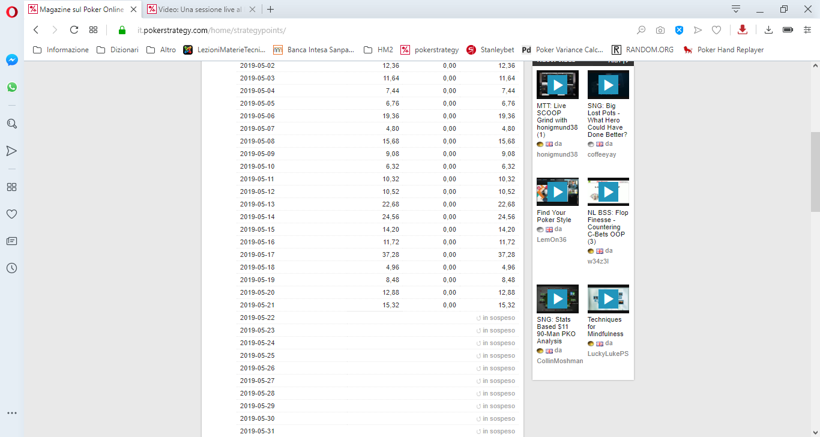Open the Poker Hand Replayer bookmark
The width and height of the screenshot is (820, 437).
tap(723, 50)
